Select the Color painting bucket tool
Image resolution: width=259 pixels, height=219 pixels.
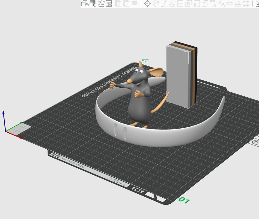click(x=221, y=4)
